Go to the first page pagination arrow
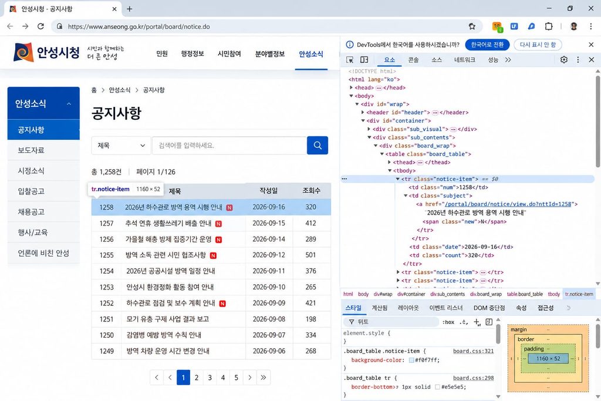Image resolution: width=601 pixels, height=401 pixels. (156, 378)
